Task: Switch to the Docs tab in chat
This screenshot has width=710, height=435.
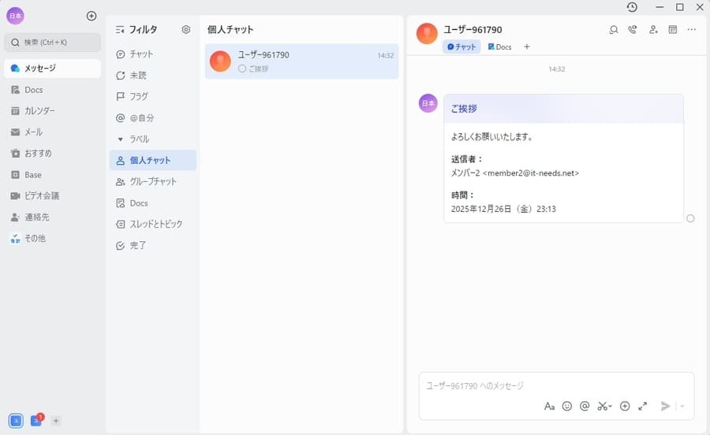Action: coord(499,47)
